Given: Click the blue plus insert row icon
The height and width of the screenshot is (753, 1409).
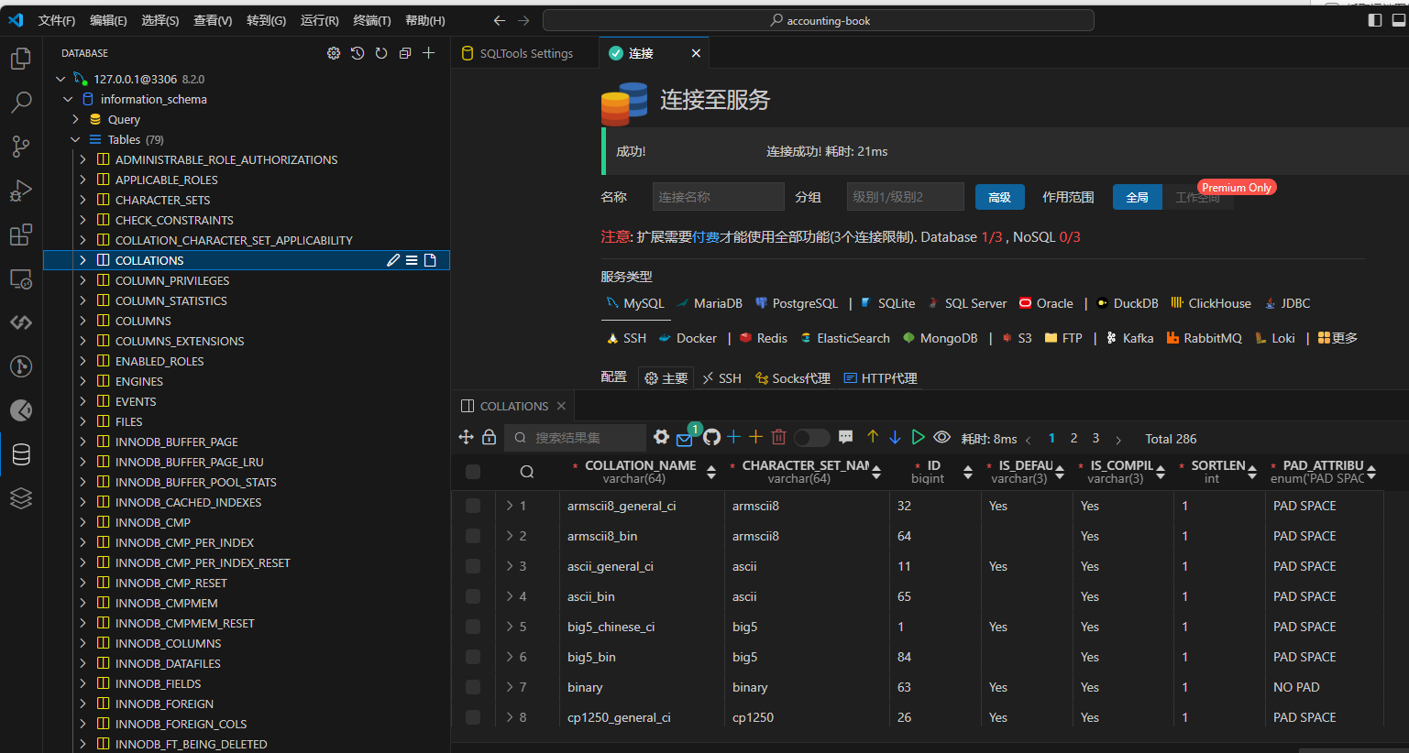Looking at the screenshot, I should coord(733,437).
